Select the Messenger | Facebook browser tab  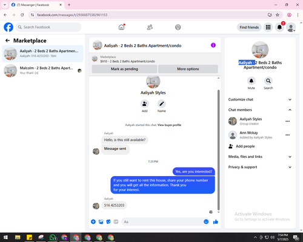36,5
